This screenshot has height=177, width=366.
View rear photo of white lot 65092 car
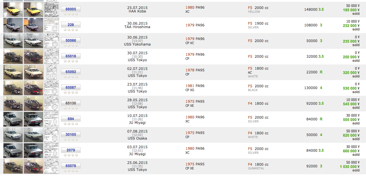pyautogui.click(x=33, y=72)
